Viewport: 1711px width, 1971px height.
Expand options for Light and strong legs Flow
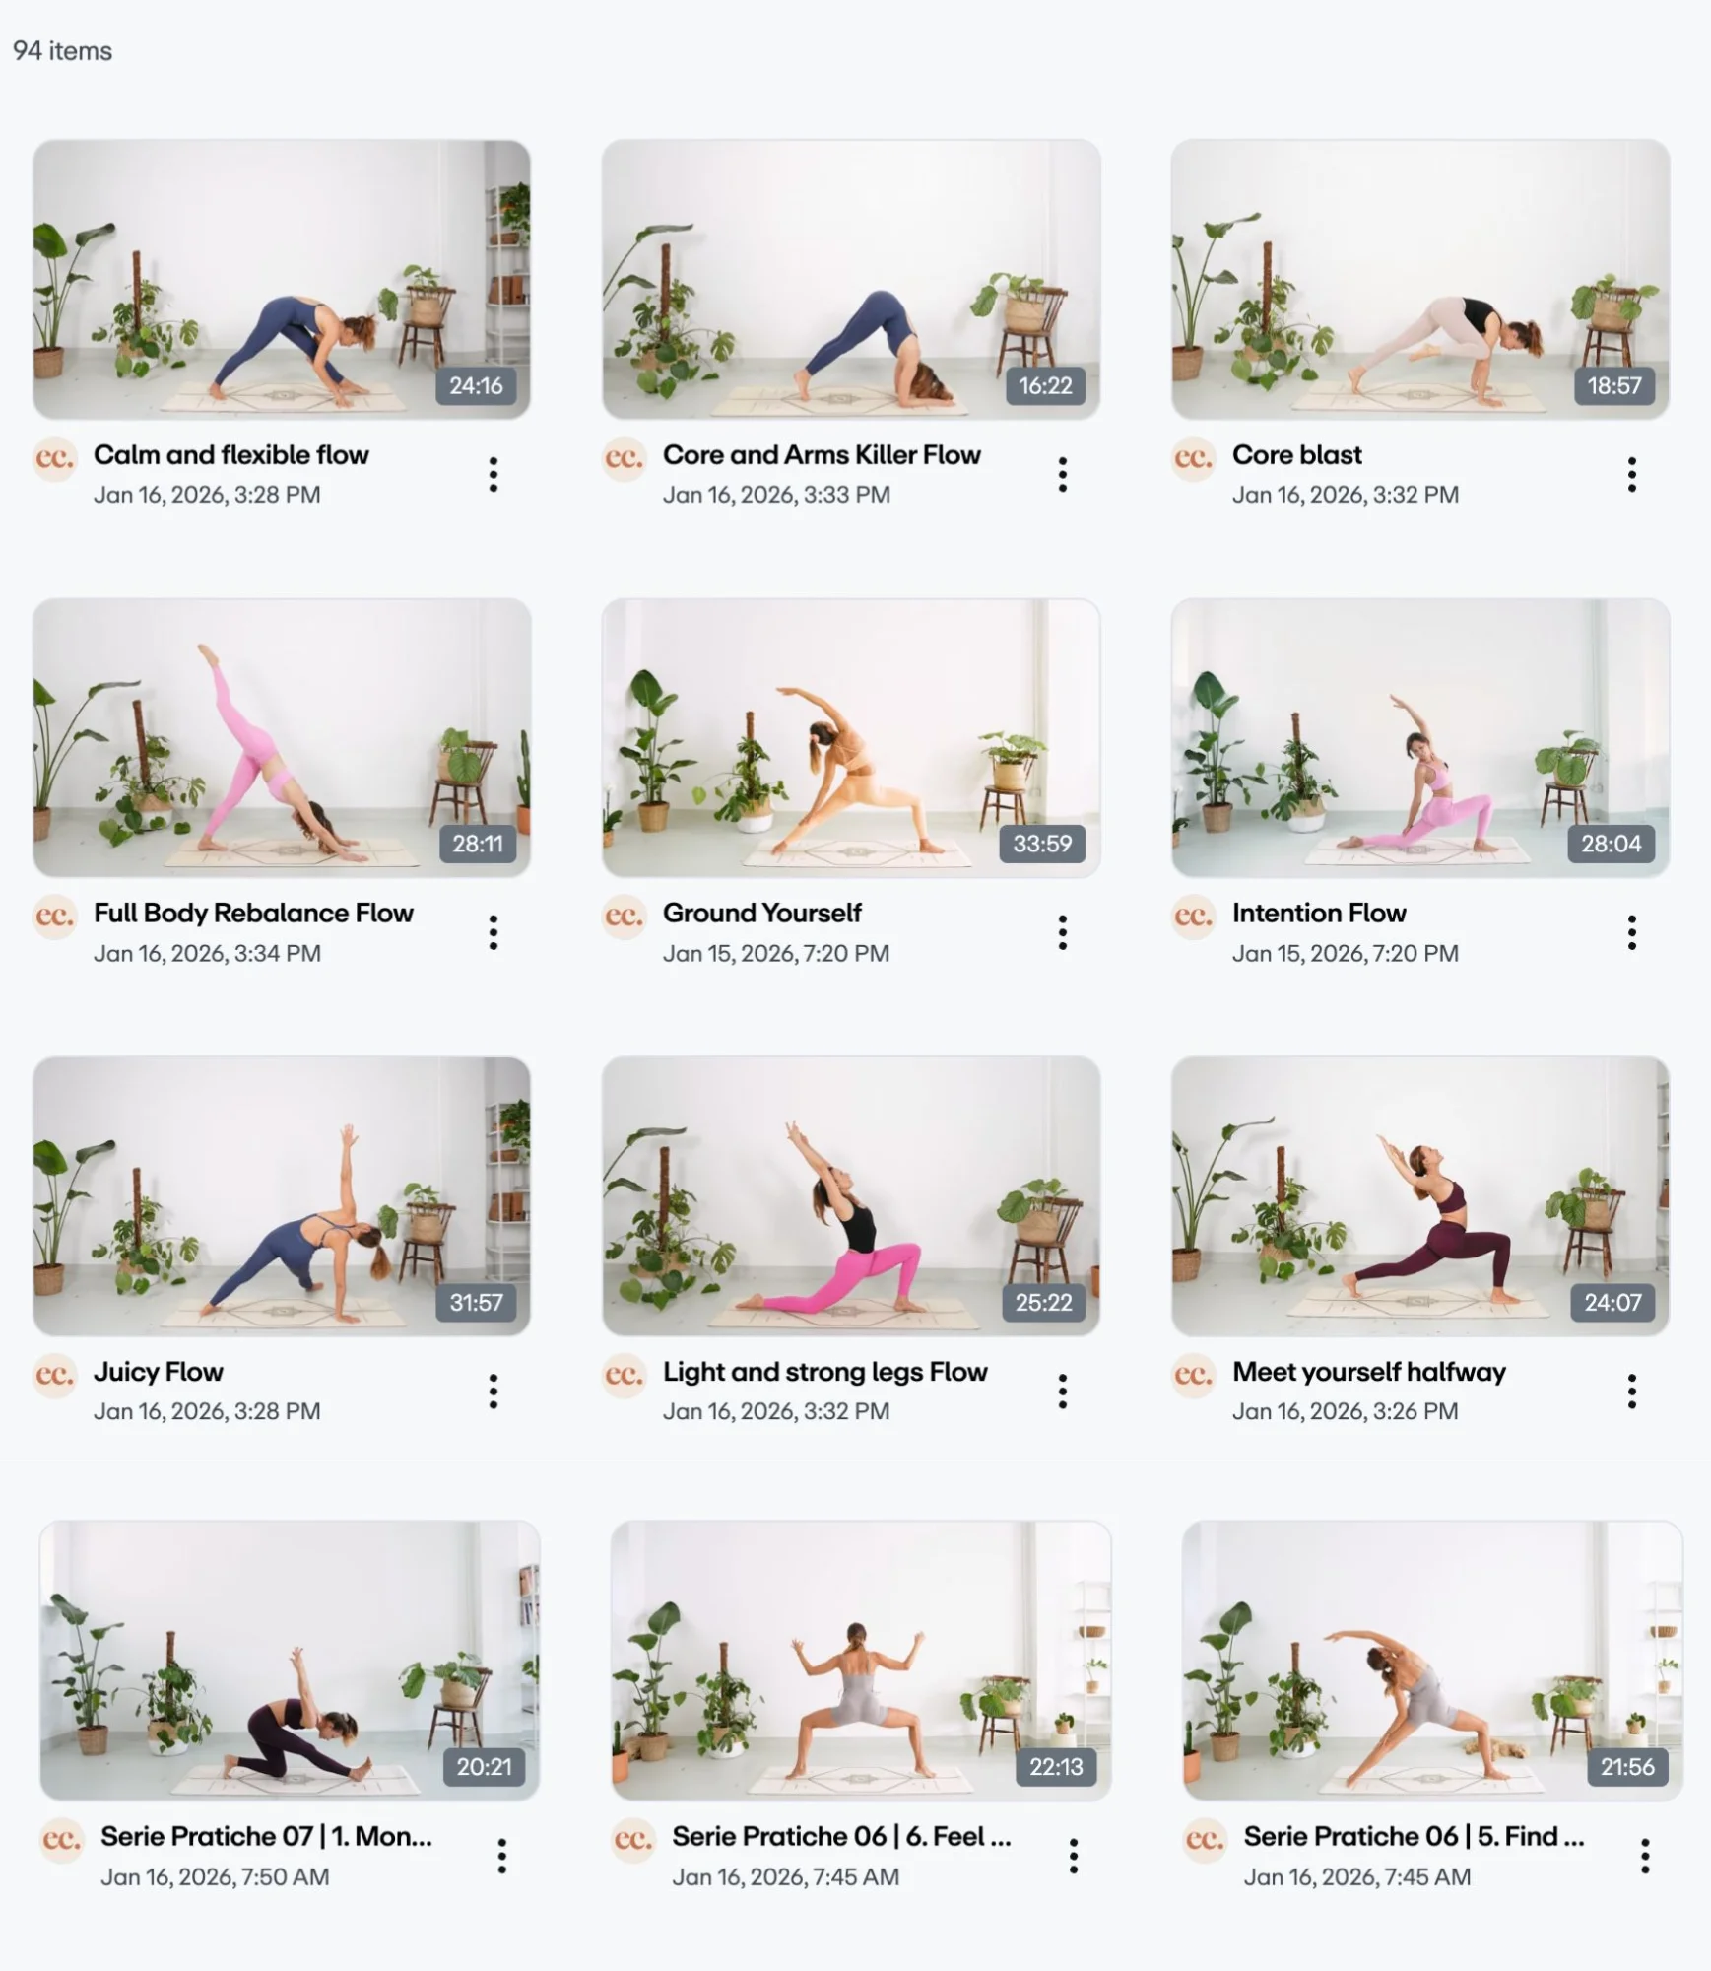click(x=1062, y=1392)
